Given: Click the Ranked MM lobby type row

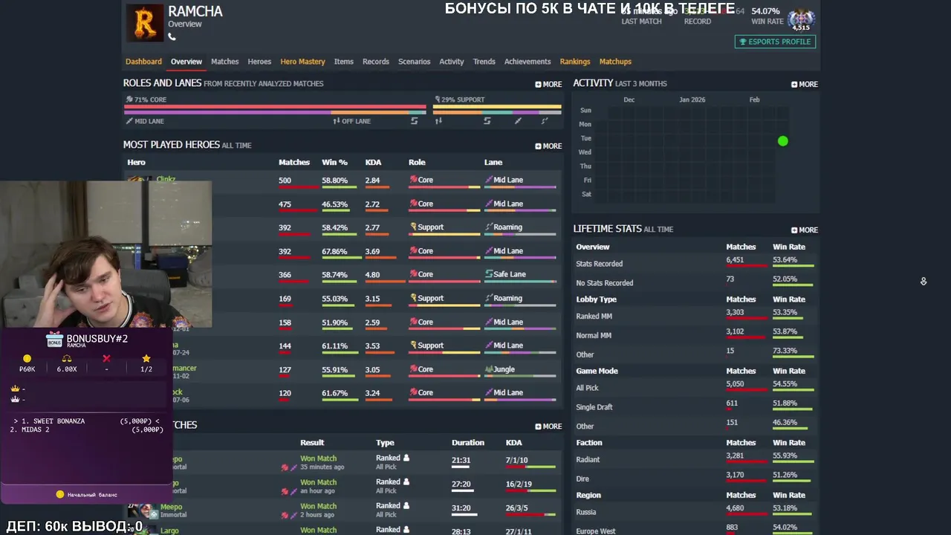Looking at the screenshot, I should point(696,317).
